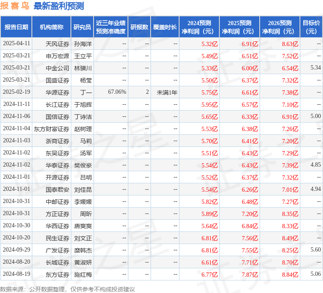Click researcher 李媛媛
This screenshot has height=293, width=323.
pos(83,202)
